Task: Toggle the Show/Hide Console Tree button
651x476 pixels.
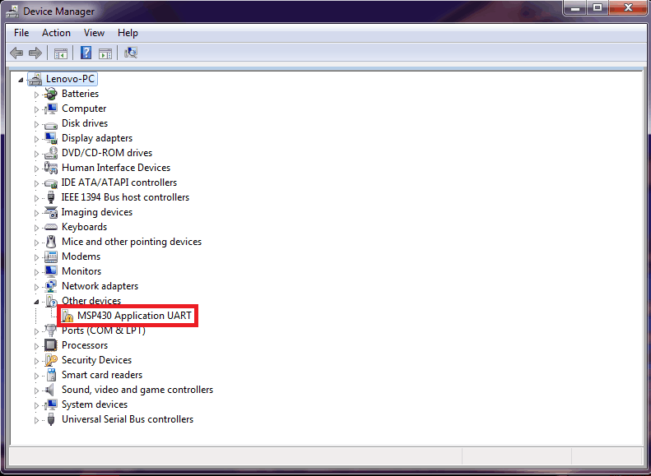Action: click(60, 53)
